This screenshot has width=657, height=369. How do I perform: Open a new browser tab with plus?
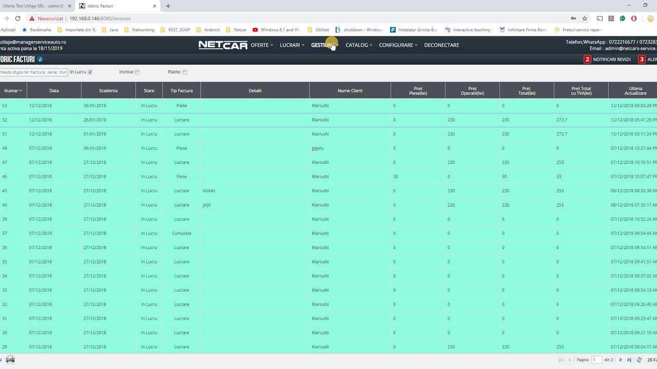168,6
